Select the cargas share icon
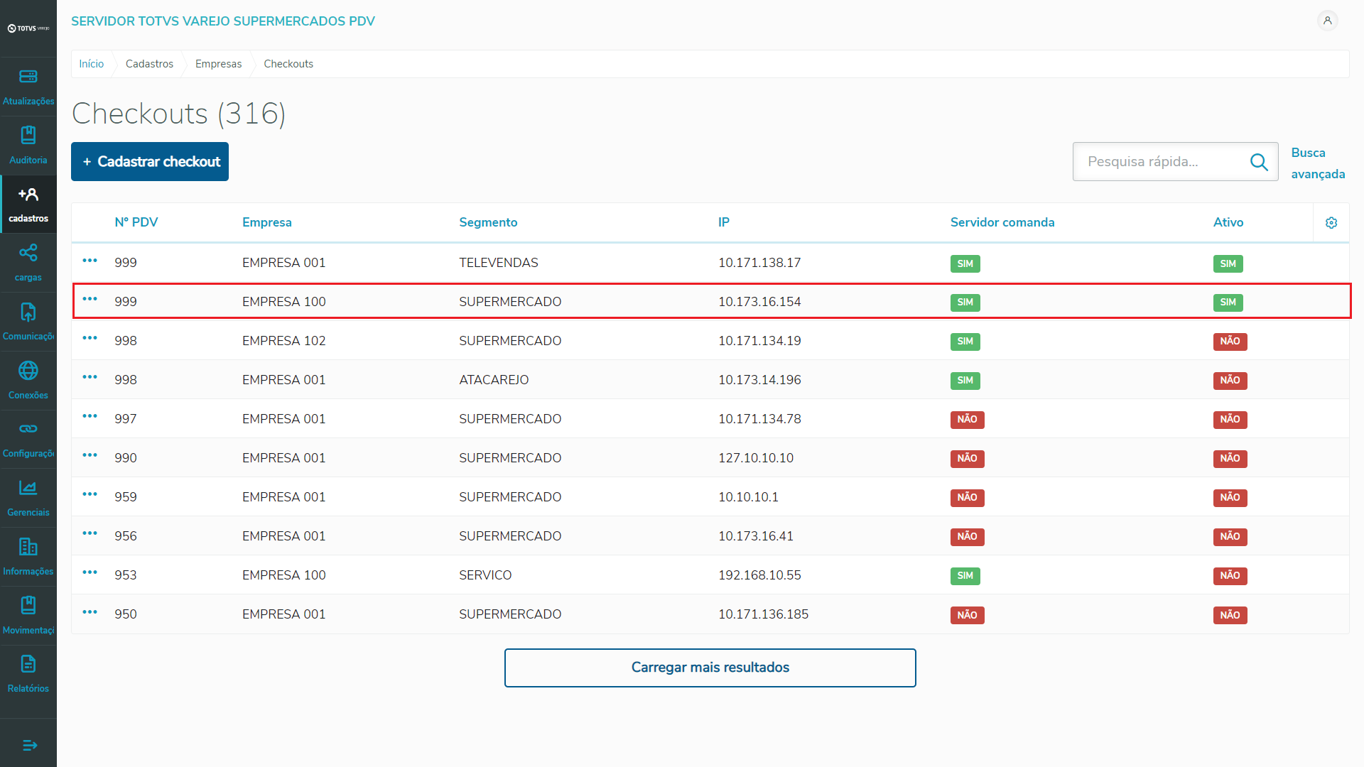The height and width of the screenshot is (767, 1364). click(x=28, y=253)
